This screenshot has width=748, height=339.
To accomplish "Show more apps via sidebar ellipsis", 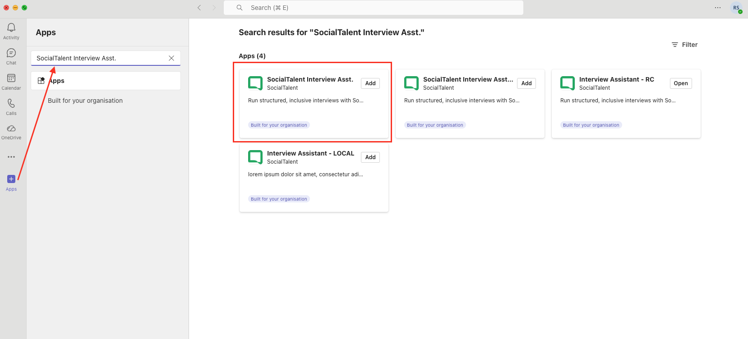I will point(11,157).
